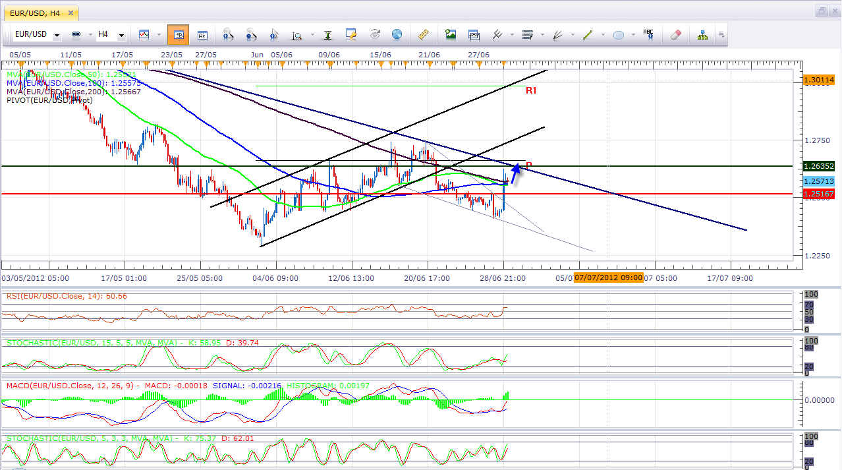This screenshot has height=470, width=842.
Task: Click the restore window button at top right
Action: pos(822,10)
